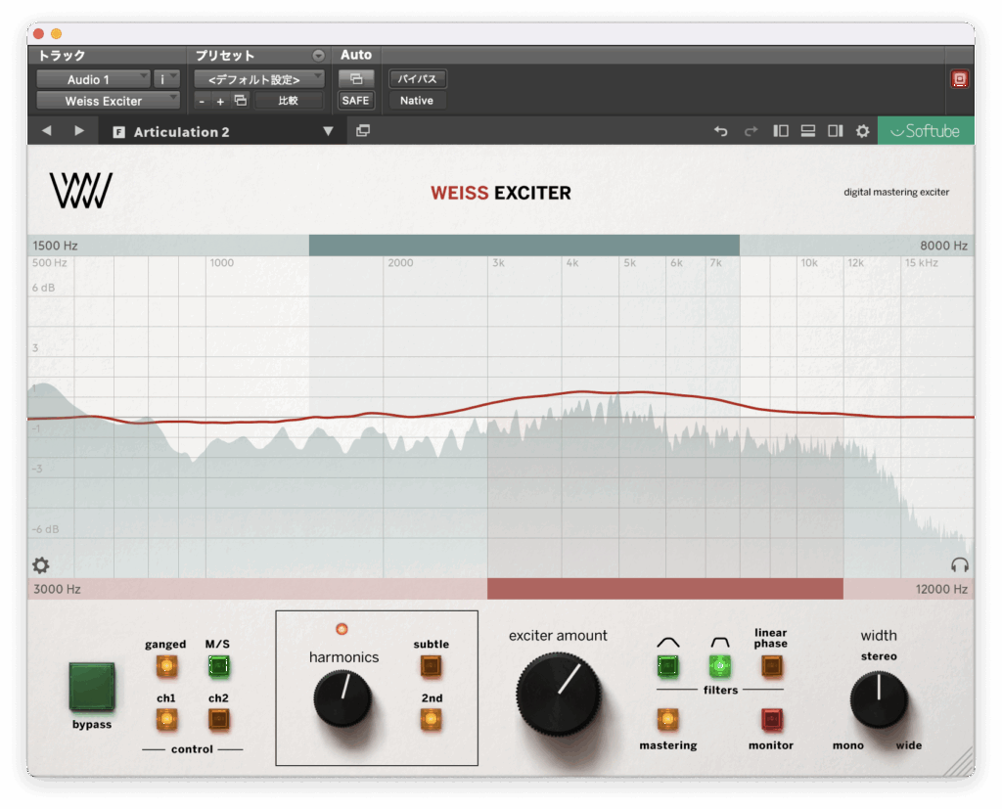Click the Auto header label
Image resolution: width=1002 pixels, height=809 pixels.
click(x=356, y=55)
